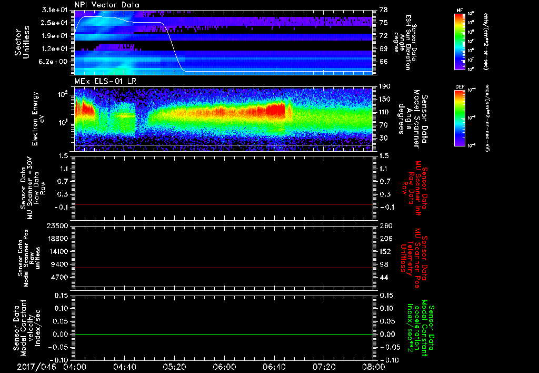Click the 05:20 time axis label
The image size is (539, 373).
pyautogui.click(x=174, y=367)
